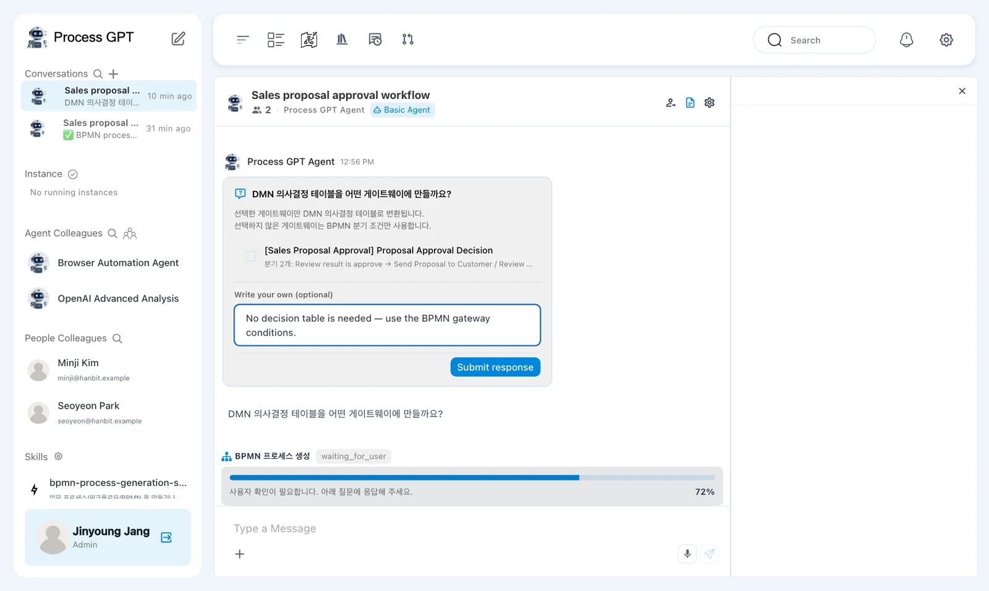Image resolution: width=989 pixels, height=591 pixels.
Task: Open global settings gear icon
Action: [946, 40]
